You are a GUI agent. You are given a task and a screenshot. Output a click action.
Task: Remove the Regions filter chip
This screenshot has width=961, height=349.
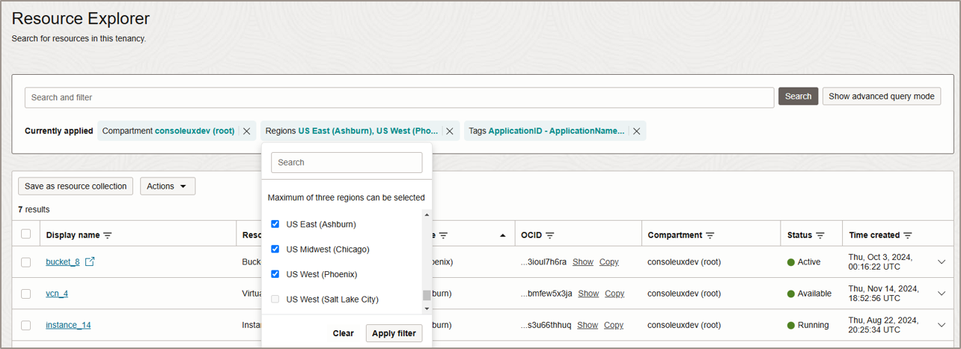pos(449,131)
